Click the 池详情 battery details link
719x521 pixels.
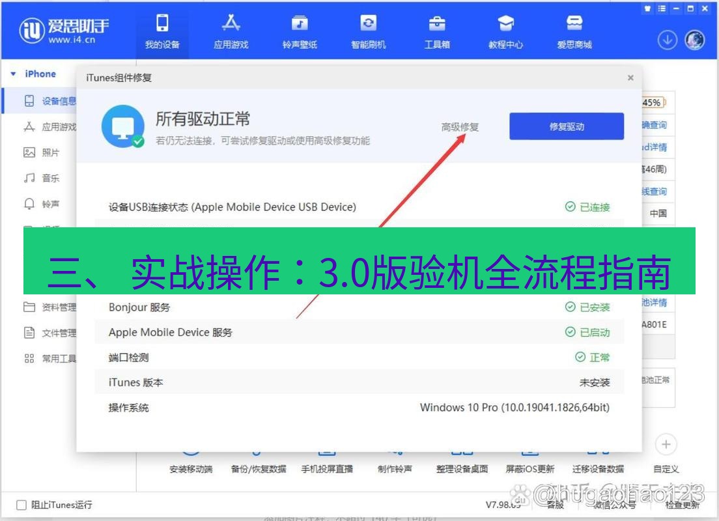[x=655, y=303]
